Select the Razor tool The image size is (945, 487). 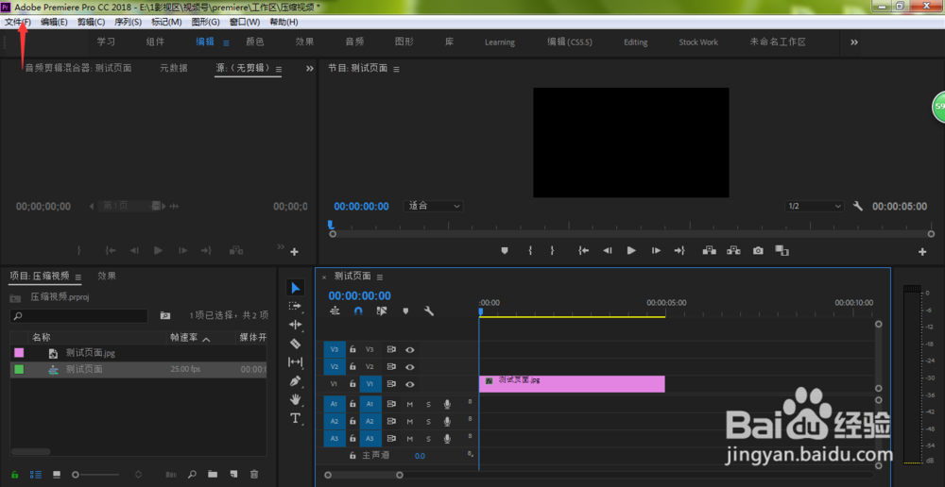[295, 344]
